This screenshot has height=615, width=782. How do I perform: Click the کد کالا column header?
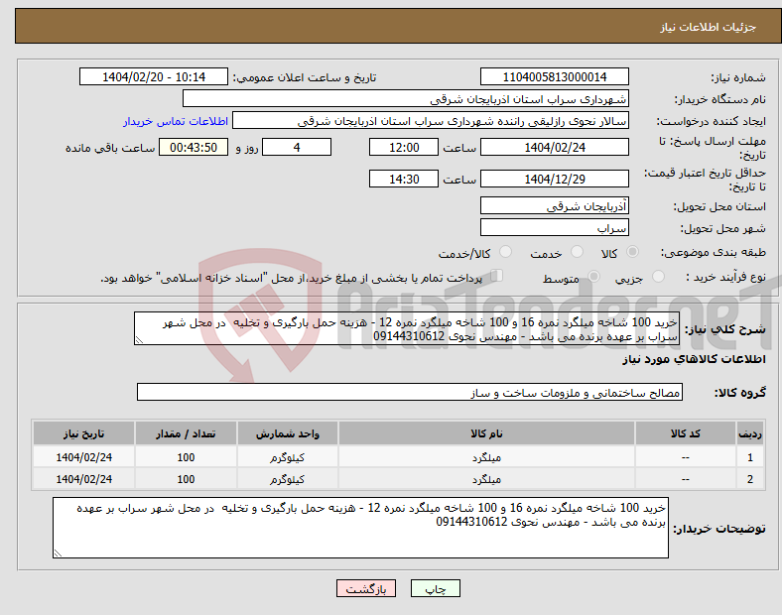[686, 433]
